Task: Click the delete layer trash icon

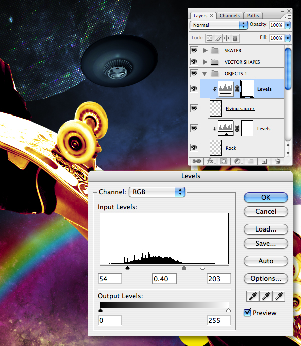Action: (x=278, y=161)
